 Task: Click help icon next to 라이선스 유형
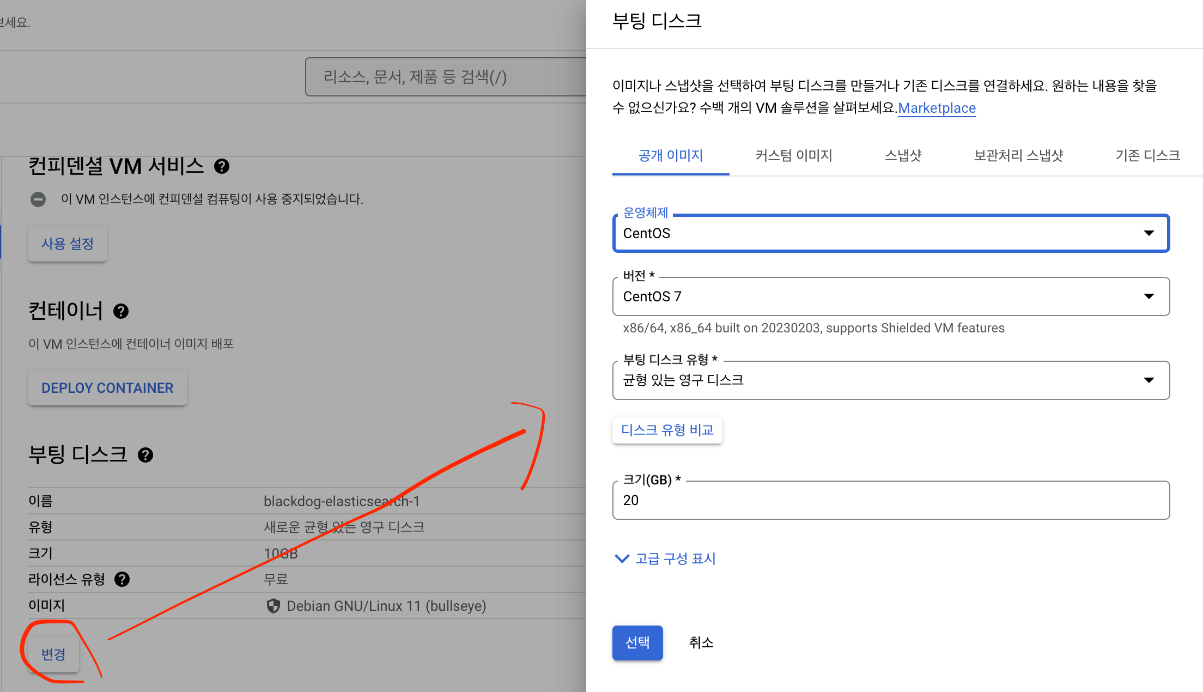(122, 579)
